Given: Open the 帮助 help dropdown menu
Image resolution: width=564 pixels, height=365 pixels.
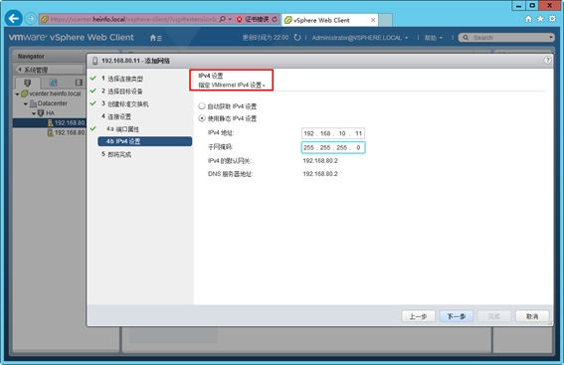Looking at the screenshot, I should tap(434, 38).
